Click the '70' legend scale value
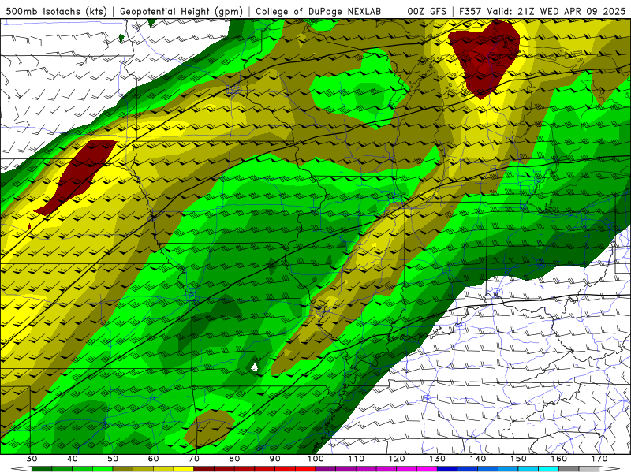 (194, 459)
